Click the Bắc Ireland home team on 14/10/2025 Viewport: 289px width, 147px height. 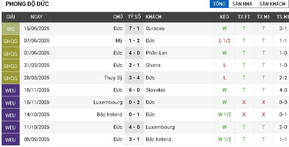pos(110,115)
